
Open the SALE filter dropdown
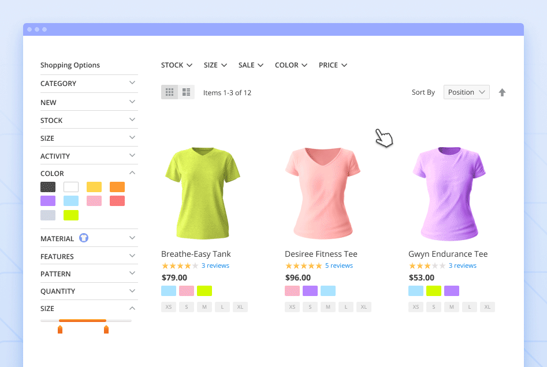pos(251,65)
